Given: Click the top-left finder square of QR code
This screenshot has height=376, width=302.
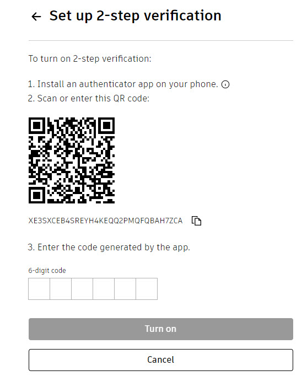Looking at the screenshot, I should click(37, 126).
